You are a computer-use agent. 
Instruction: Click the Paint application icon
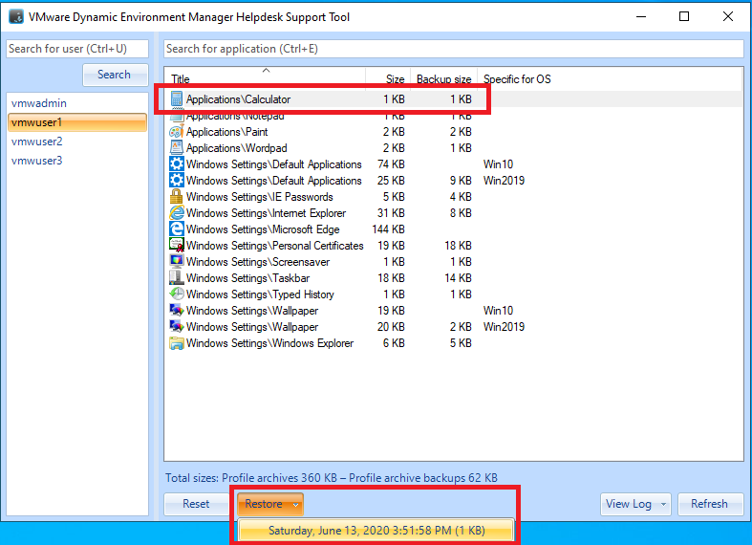pos(177,132)
